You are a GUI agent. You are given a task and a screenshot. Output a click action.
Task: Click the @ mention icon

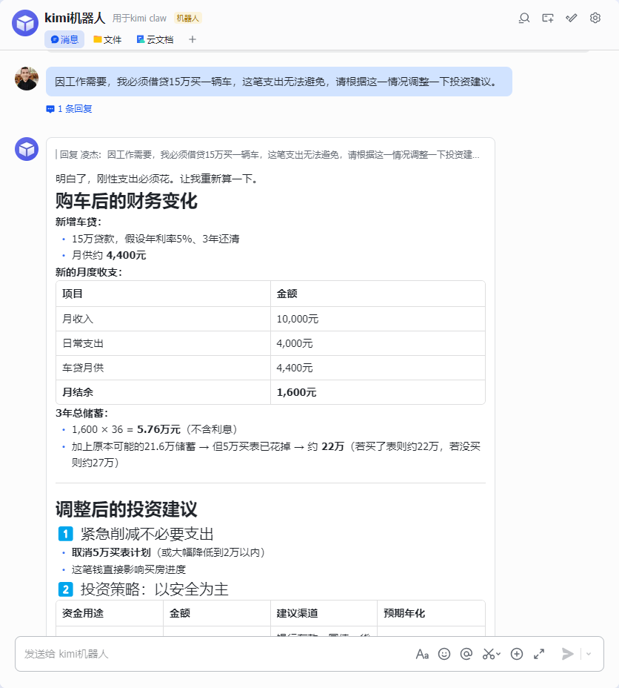click(466, 654)
